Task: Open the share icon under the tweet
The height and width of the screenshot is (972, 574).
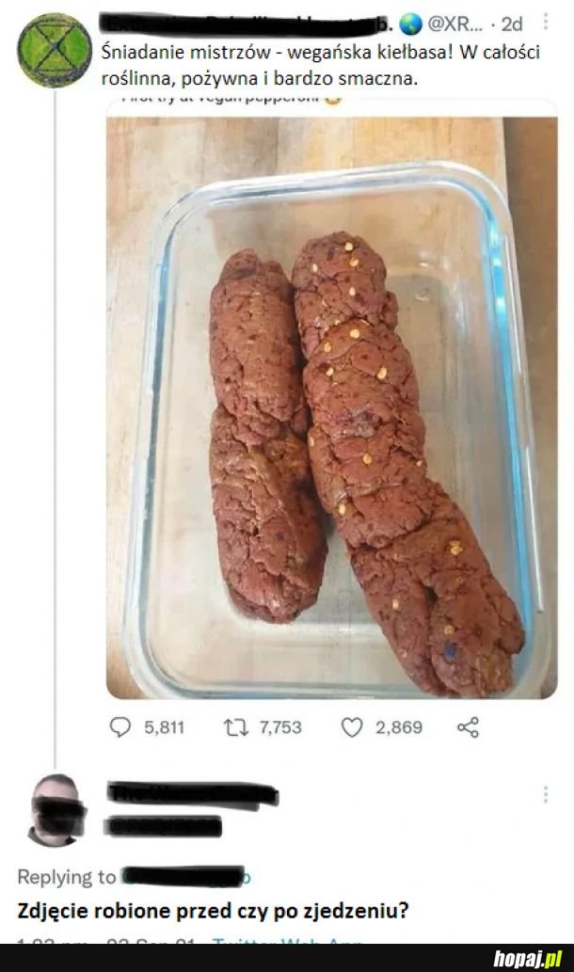Action: [x=468, y=727]
